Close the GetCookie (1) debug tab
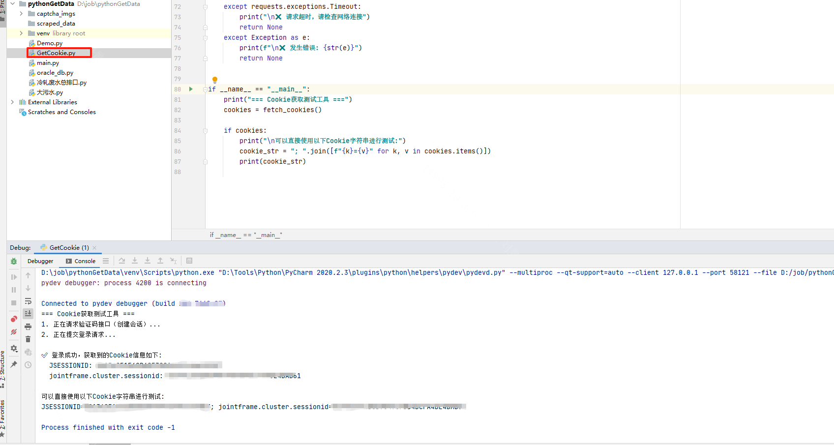Viewport: 834px width, 445px height. pyautogui.click(x=94, y=248)
